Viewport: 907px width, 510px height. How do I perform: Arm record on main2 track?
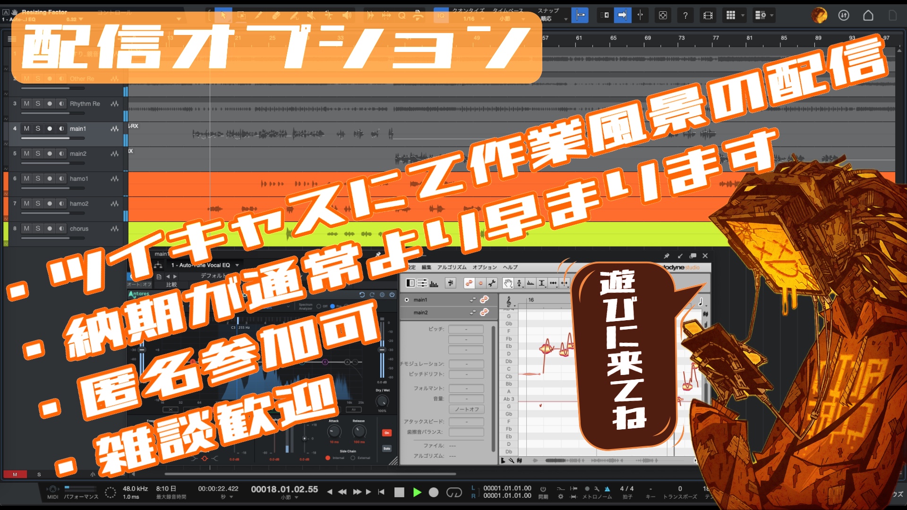pos(50,153)
